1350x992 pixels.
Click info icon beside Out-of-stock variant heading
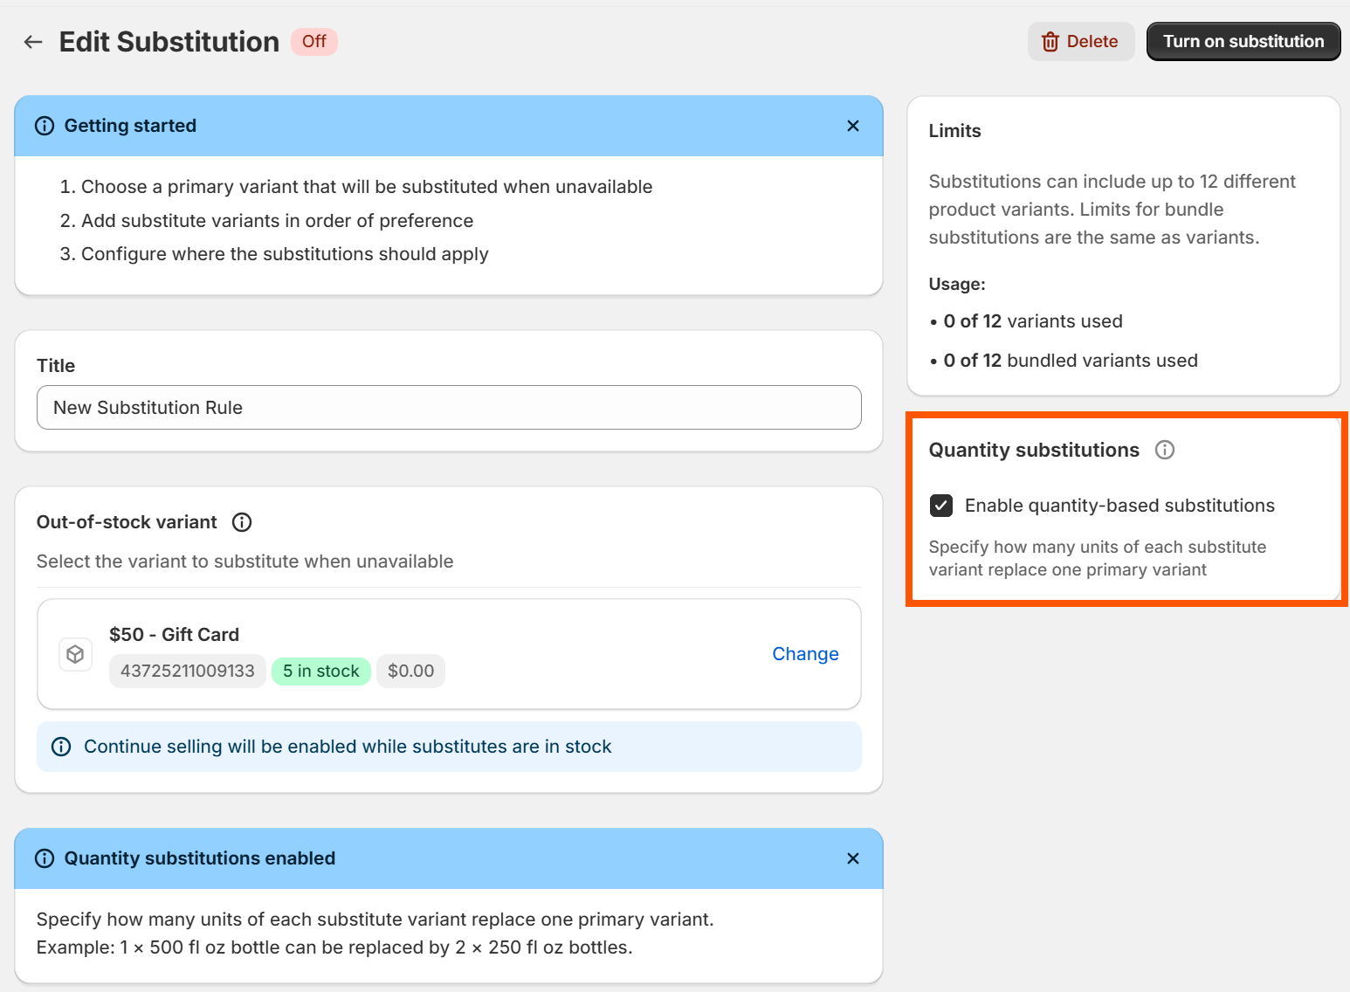tap(242, 522)
